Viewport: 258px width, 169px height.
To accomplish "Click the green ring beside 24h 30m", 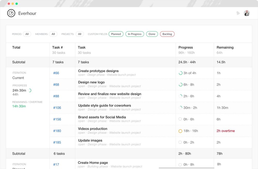I will point(30,90).
